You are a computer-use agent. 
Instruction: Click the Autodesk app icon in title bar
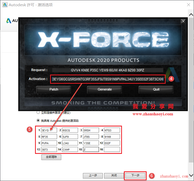(5, 5)
